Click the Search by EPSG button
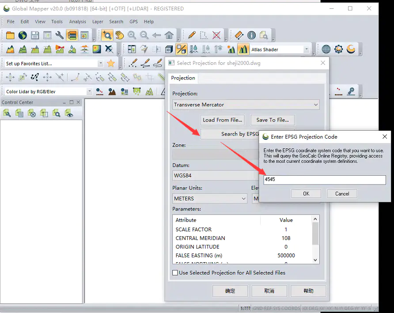 click(x=230, y=134)
